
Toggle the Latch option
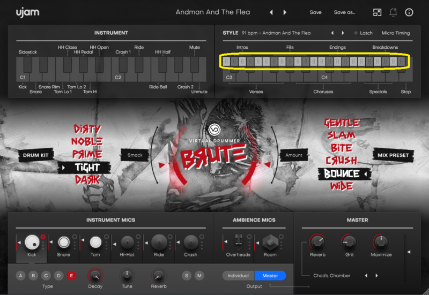(x=364, y=33)
